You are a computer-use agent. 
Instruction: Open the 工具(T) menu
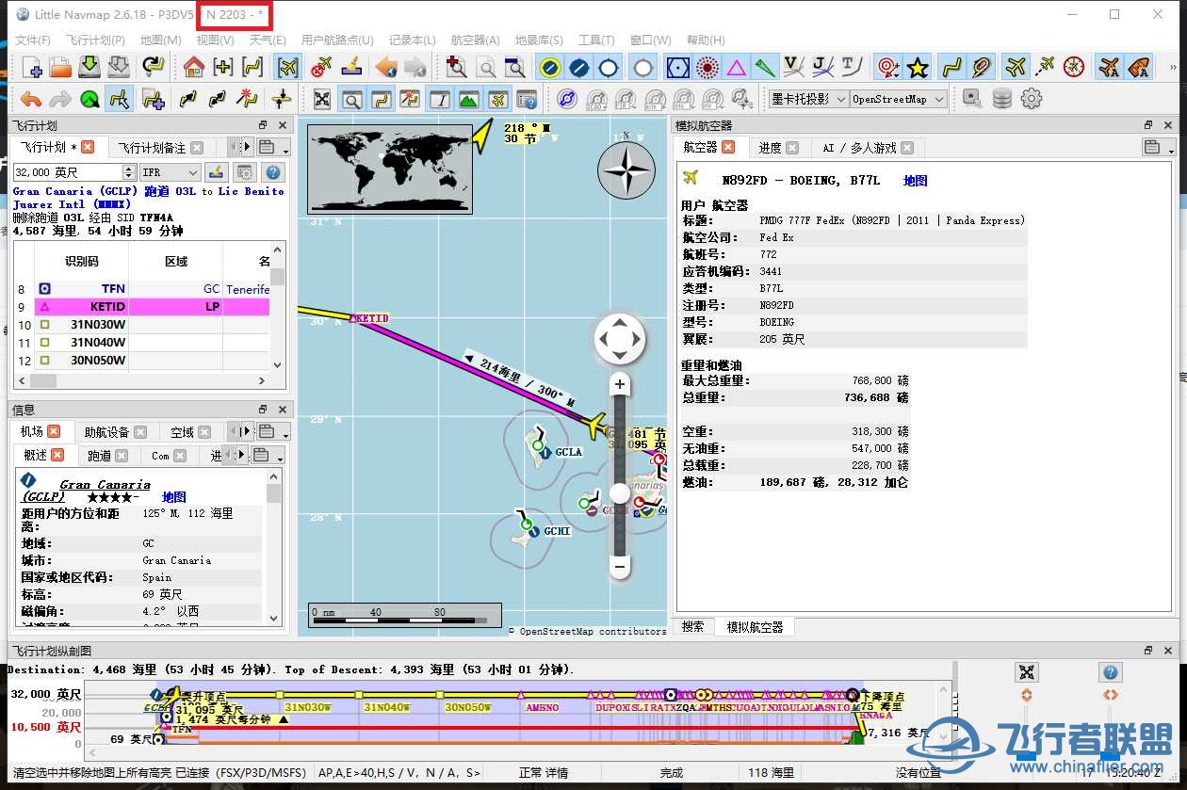click(x=596, y=40)
